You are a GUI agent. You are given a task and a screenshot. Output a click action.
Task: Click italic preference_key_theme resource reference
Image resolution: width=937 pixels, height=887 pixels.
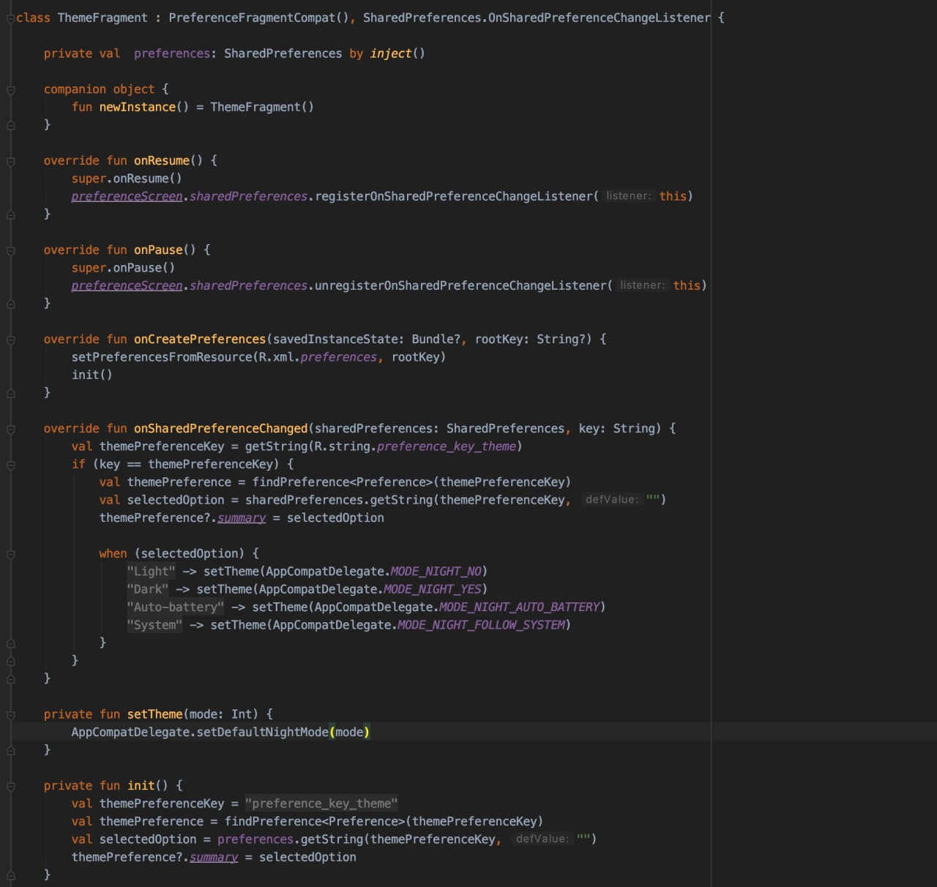[447, 446]
